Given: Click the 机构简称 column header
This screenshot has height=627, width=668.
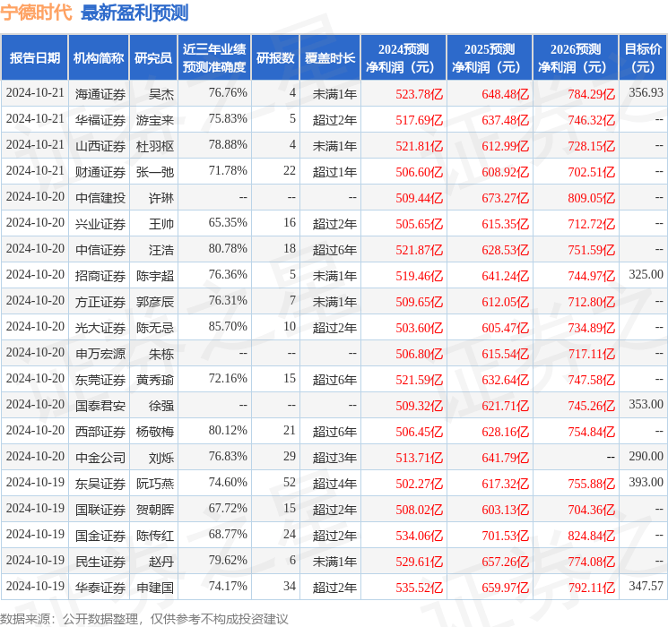Looking at the screenshot, I should click(99, 57).
